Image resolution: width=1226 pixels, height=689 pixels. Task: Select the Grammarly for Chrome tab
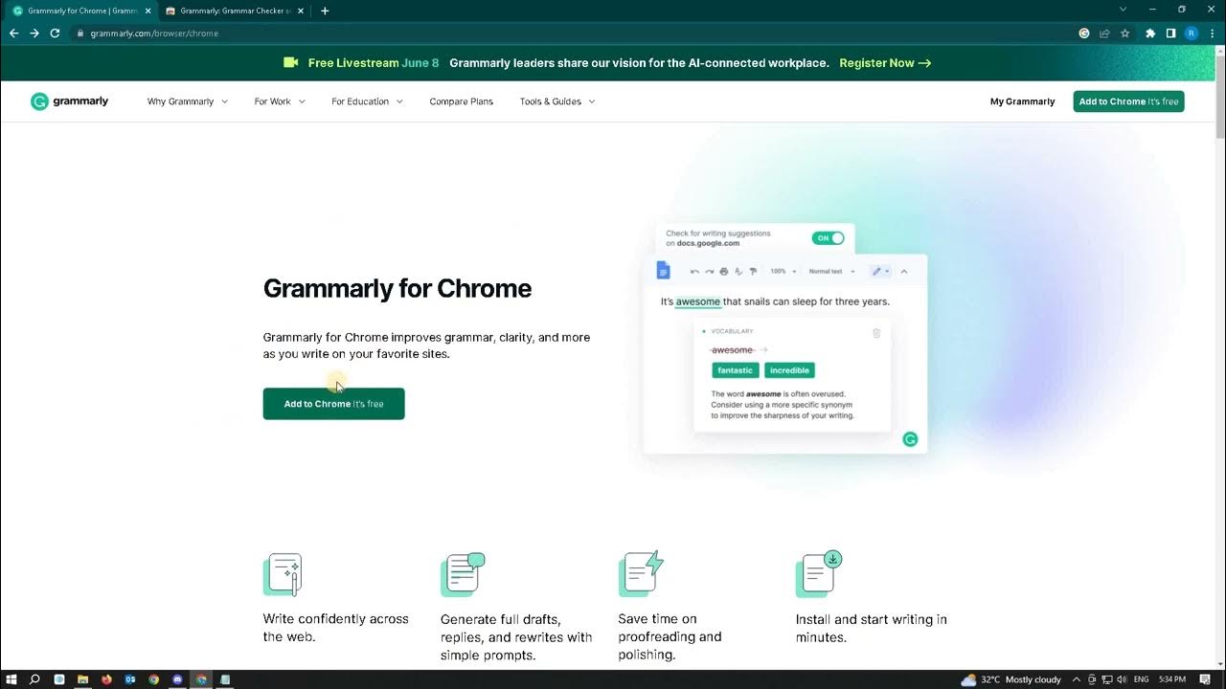click(81, 11)
